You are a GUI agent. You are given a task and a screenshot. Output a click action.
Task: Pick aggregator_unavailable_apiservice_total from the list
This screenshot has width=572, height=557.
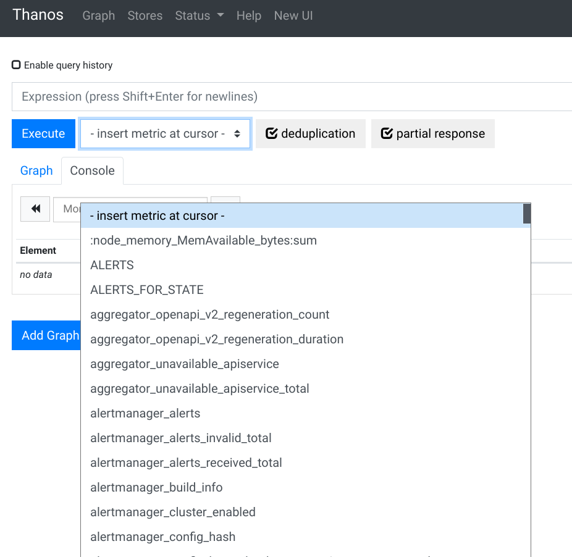[200, 388]
